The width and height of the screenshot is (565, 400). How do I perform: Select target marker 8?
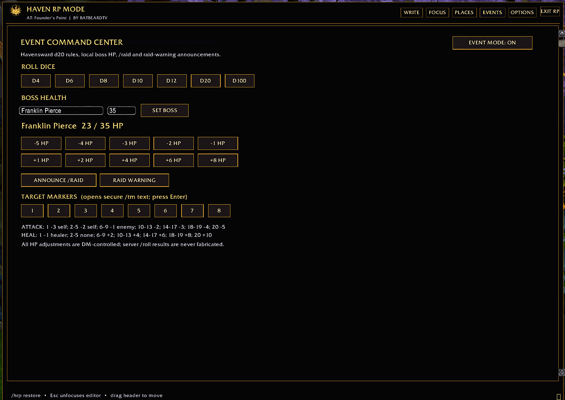coord(219,211)
